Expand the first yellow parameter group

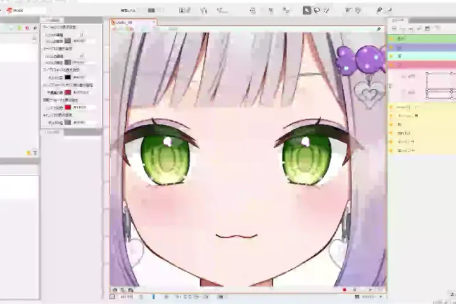[391, 107]
